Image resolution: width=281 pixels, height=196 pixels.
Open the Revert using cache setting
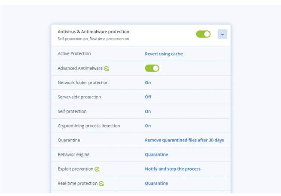(164, 54)
